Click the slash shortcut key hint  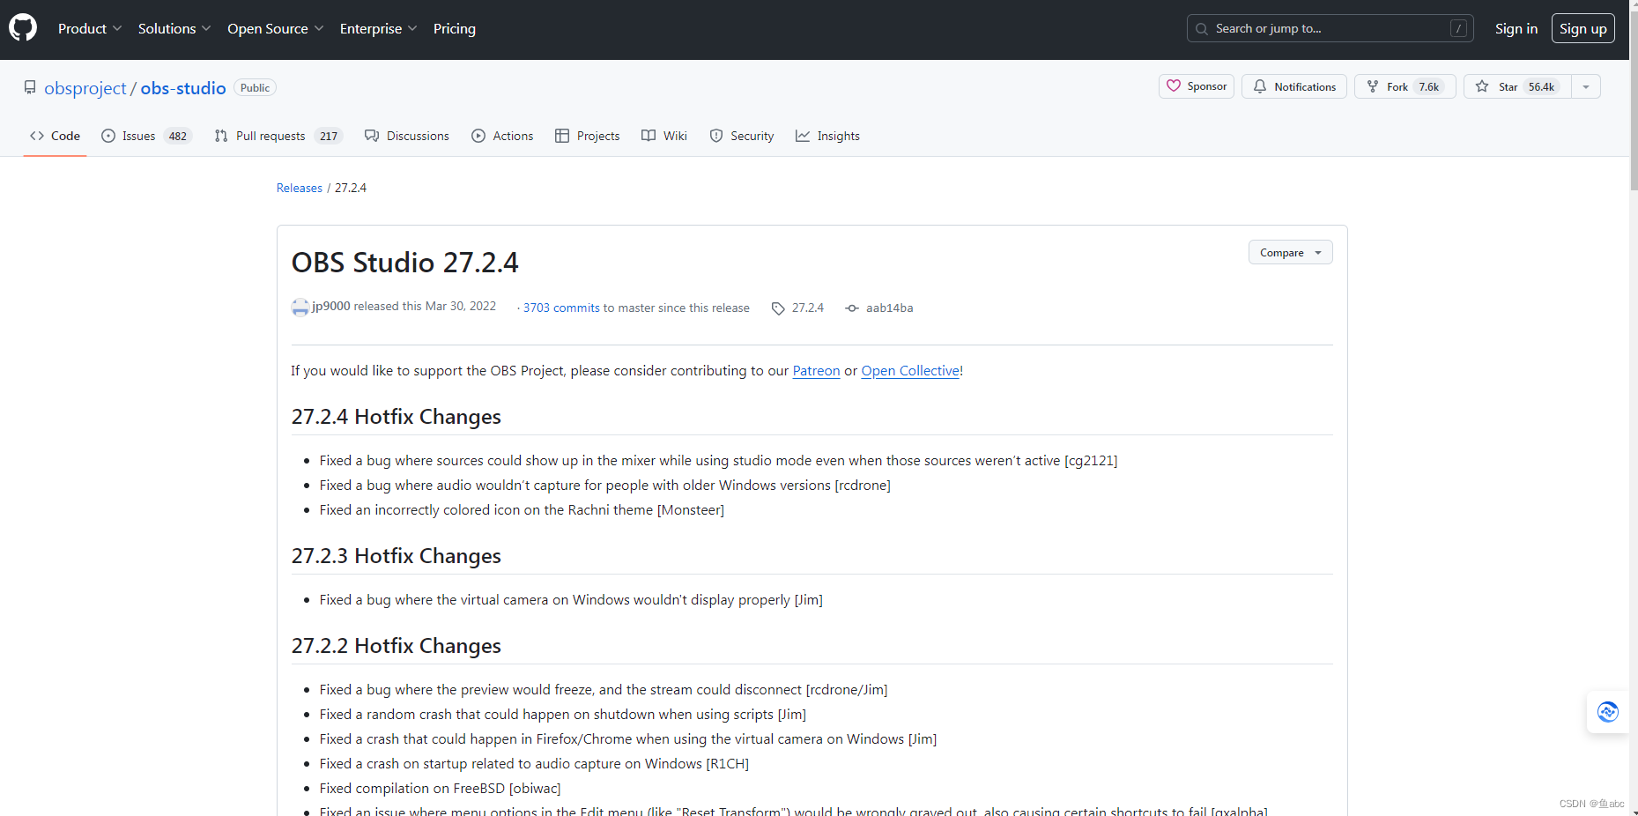(x=1459, y=28)
